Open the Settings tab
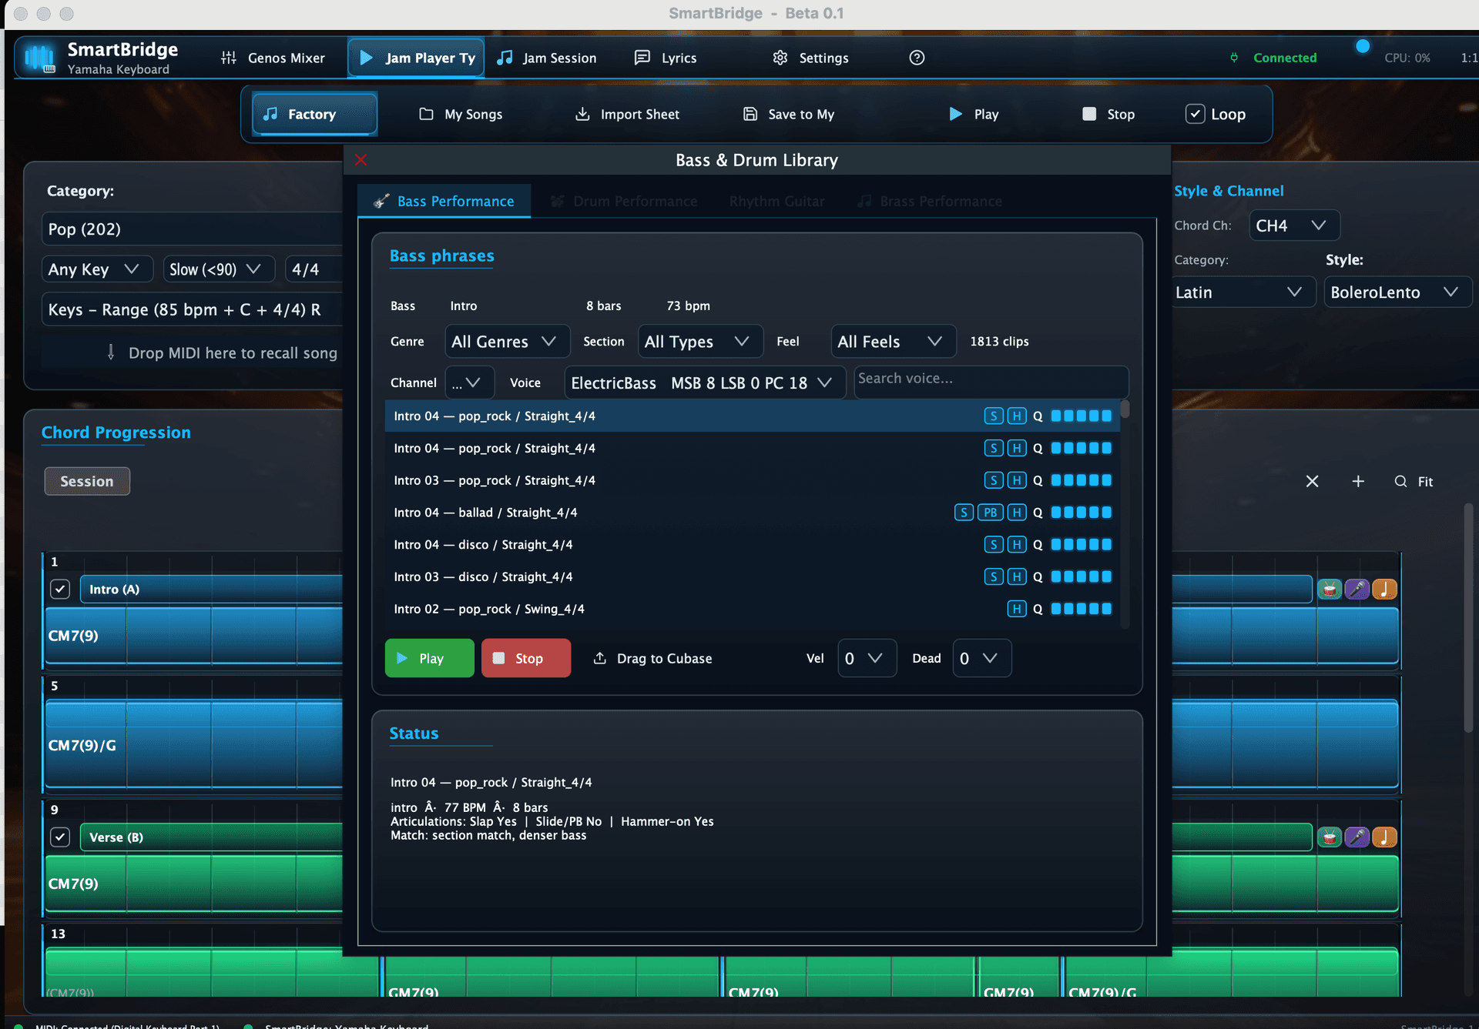Screen dimensions: 1479x1029 click(811, 58)
